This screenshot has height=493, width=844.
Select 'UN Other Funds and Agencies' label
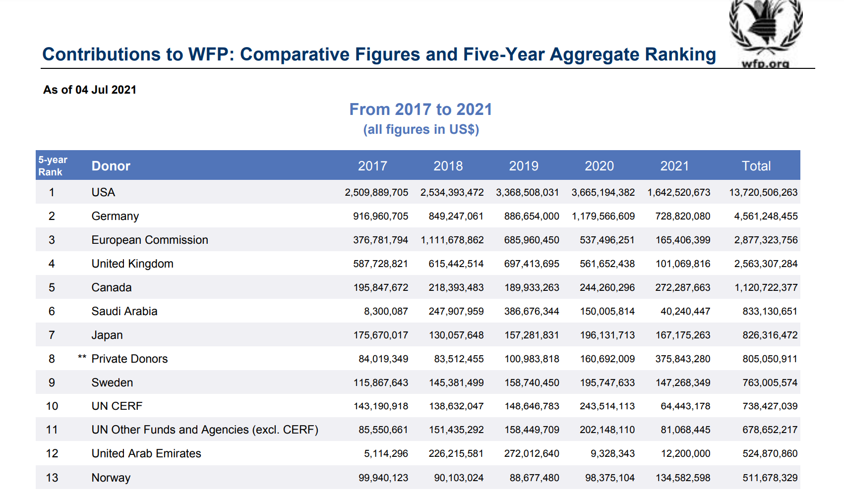pyautogui.click(x=205, y=430)
